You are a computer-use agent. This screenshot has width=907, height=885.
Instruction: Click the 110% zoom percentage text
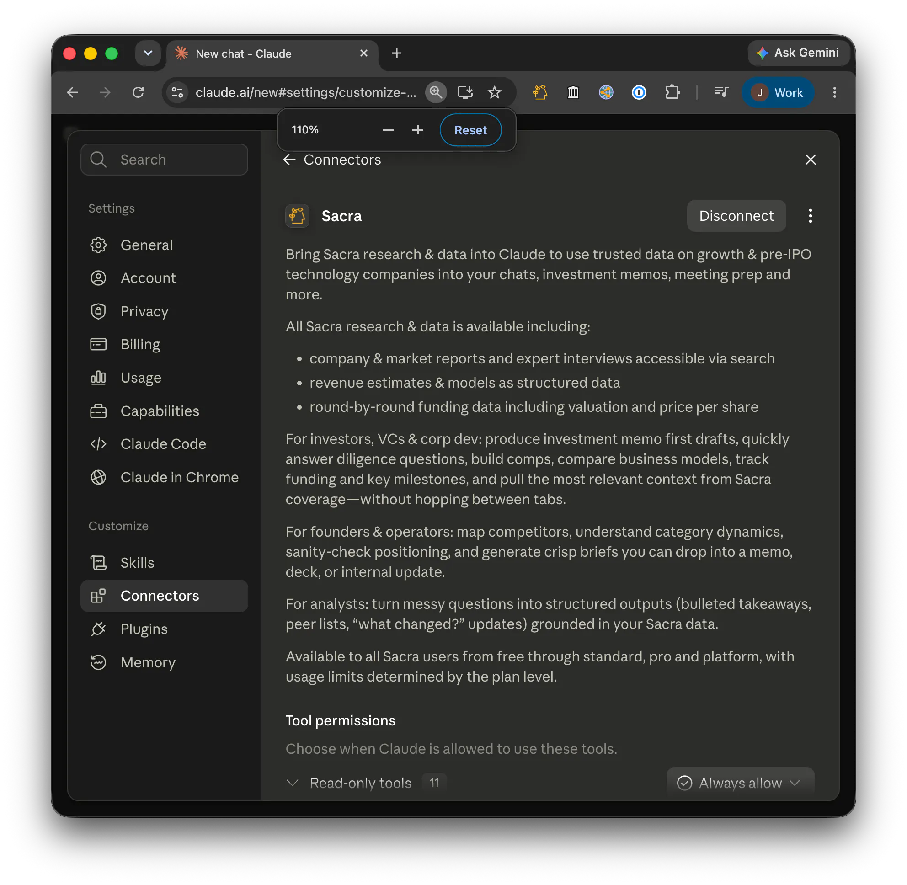[x=305, y=130]
